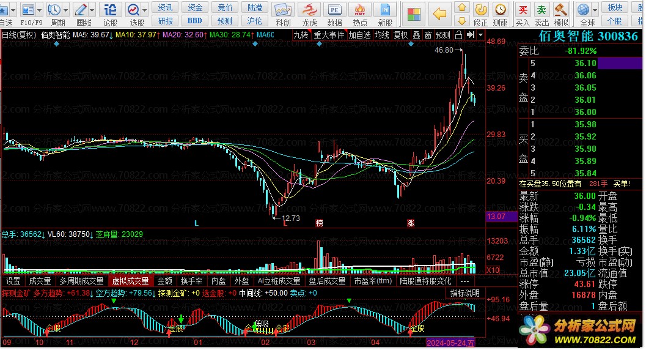Select the 虚拟成交量 tab
Image resolution: width=646 pixels, height=350 pixels.
pyautogui.click(x=131, y=281)
